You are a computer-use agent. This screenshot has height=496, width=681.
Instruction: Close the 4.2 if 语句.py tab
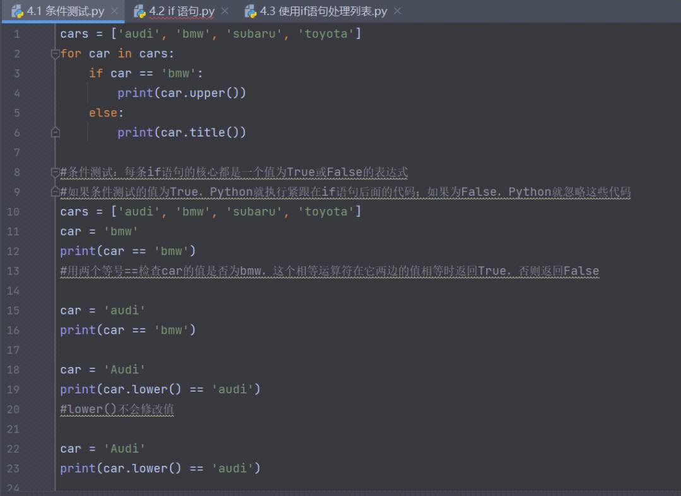point(225,11)
